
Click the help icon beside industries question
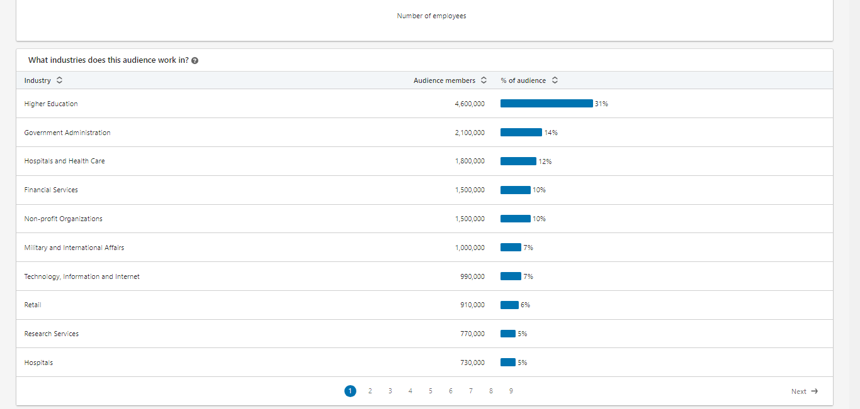coord(195,61)
